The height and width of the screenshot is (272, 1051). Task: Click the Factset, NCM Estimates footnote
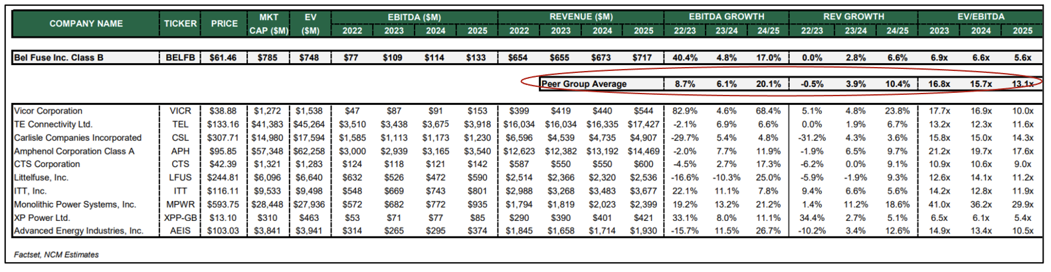click(56, 255)
